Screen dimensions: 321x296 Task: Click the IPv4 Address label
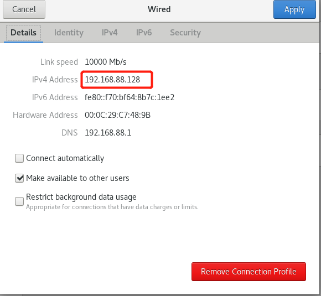click(55, 80)
